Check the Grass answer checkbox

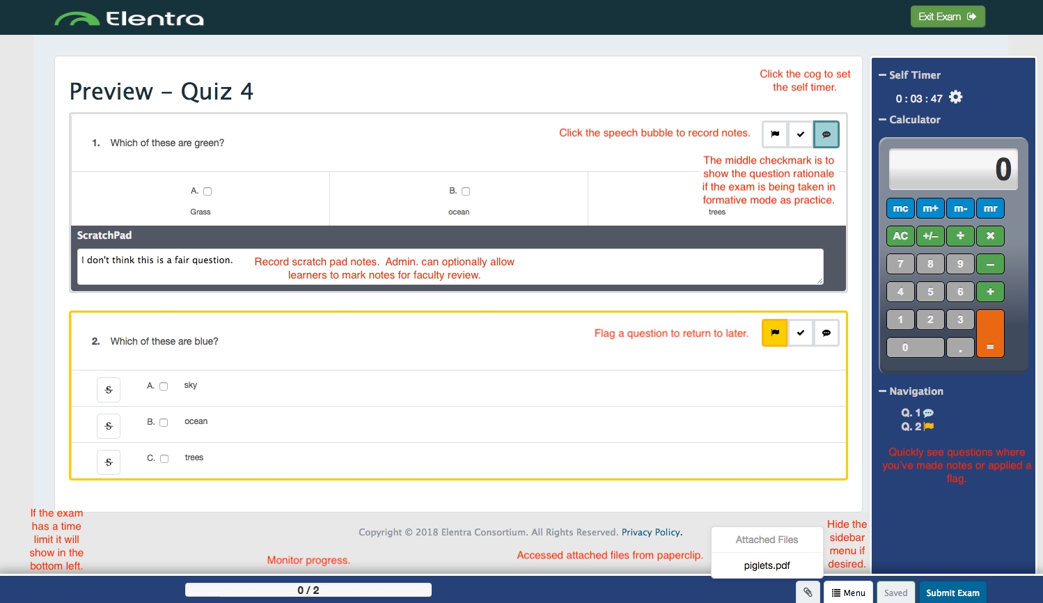pos(207,191)
